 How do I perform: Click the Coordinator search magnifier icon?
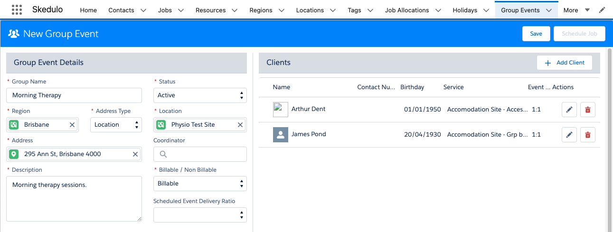coord(163,154)
